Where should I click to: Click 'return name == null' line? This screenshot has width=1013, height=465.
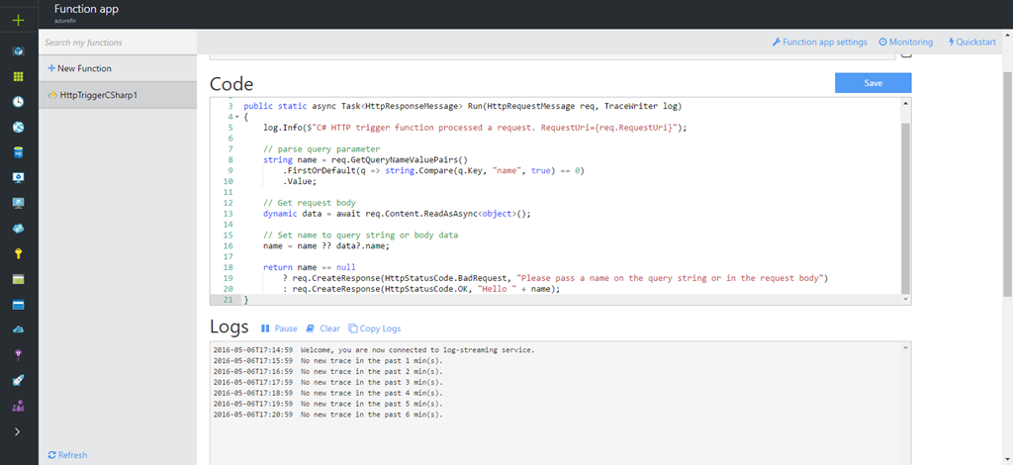310,268
